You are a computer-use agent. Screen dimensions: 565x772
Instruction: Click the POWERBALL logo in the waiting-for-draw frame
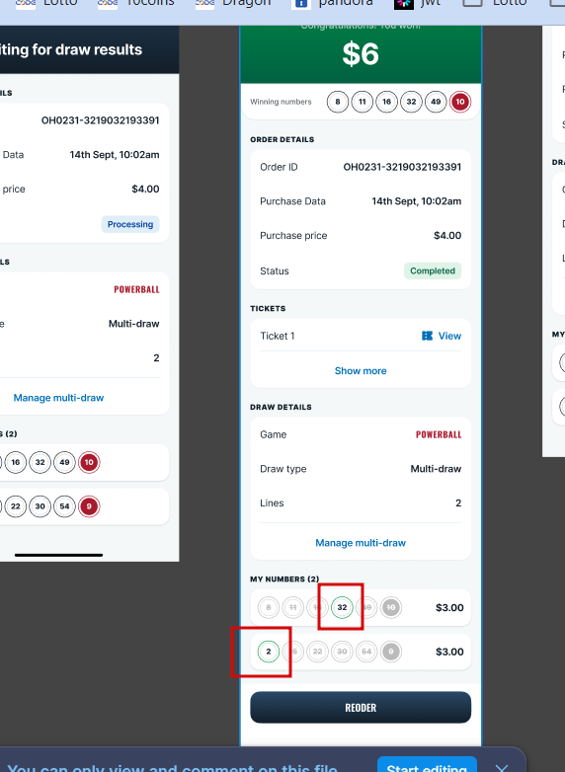(137, 289)
